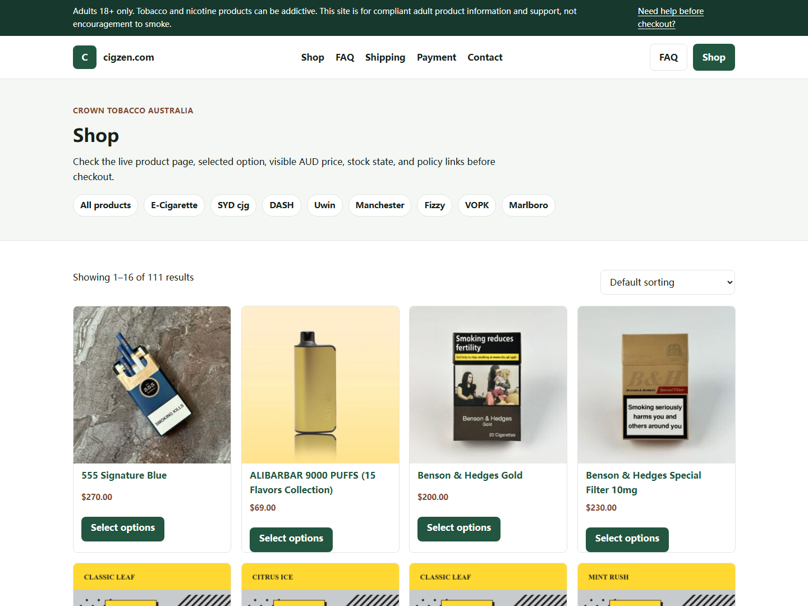Open the ALIBARBAR 9000 PUFFS product image
This screenshot has width=808, height=606.
320,385
